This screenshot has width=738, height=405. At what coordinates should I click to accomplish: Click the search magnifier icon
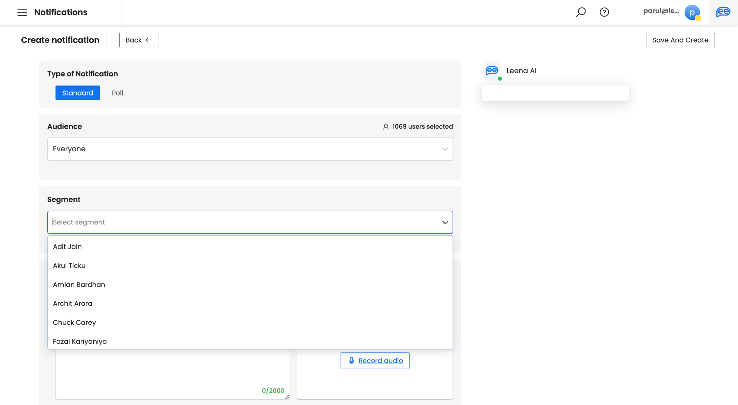(581, 12)
